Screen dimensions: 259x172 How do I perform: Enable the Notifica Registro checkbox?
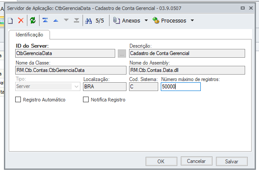86,100
